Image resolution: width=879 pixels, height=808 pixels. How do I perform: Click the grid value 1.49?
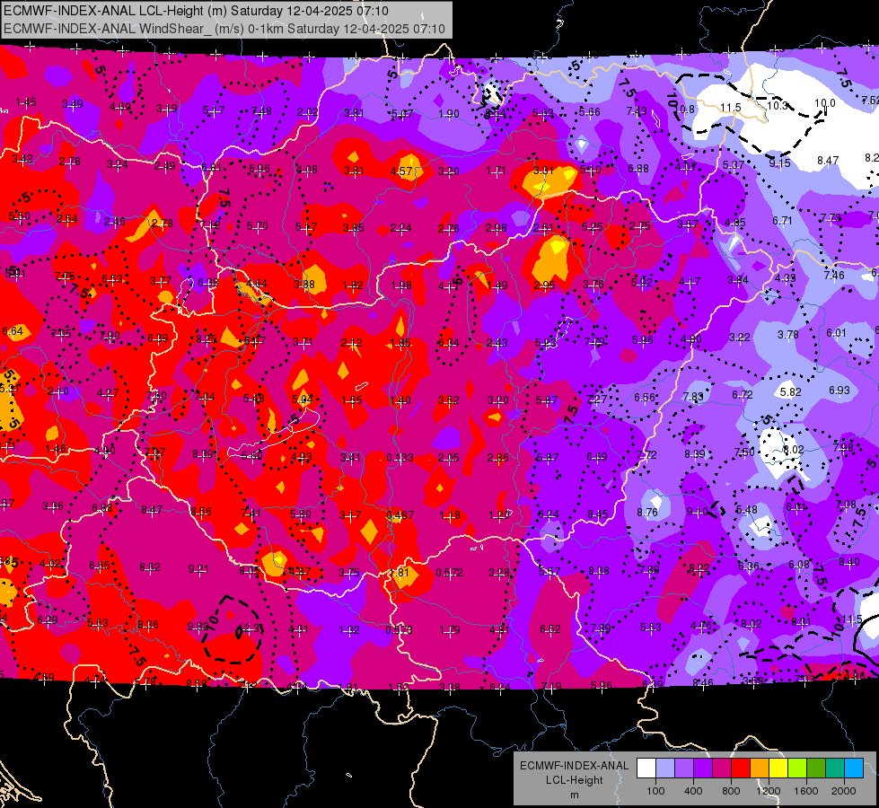pos(497,285)
